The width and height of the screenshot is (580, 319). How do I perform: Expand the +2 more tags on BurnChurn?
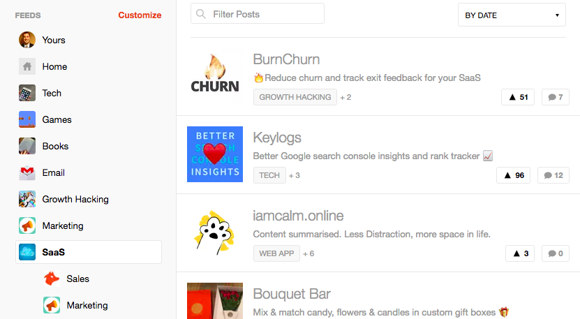tap(345, 97)
